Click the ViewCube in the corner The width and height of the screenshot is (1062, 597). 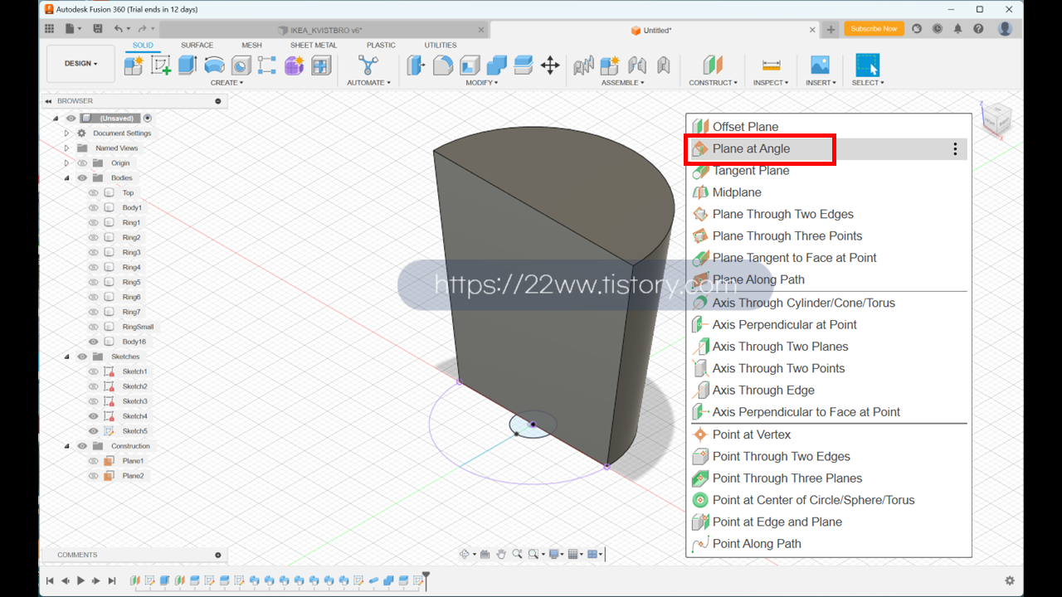pos(996,119)
